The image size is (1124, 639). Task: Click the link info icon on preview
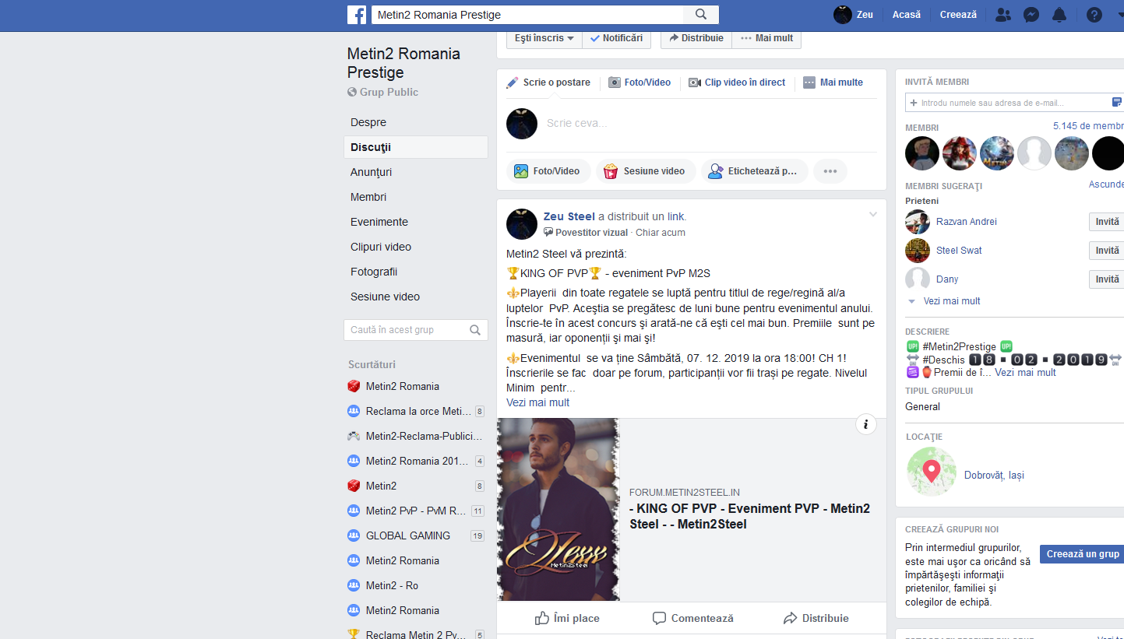(x=865, y=424)
